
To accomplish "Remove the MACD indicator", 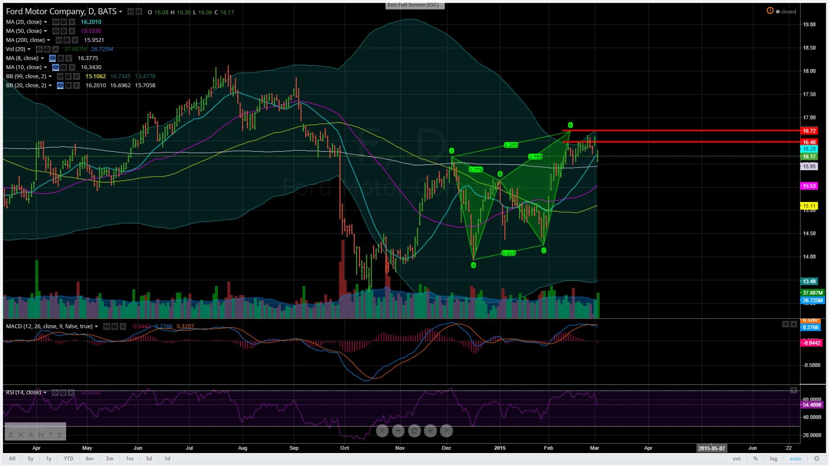I will [123, 327].
